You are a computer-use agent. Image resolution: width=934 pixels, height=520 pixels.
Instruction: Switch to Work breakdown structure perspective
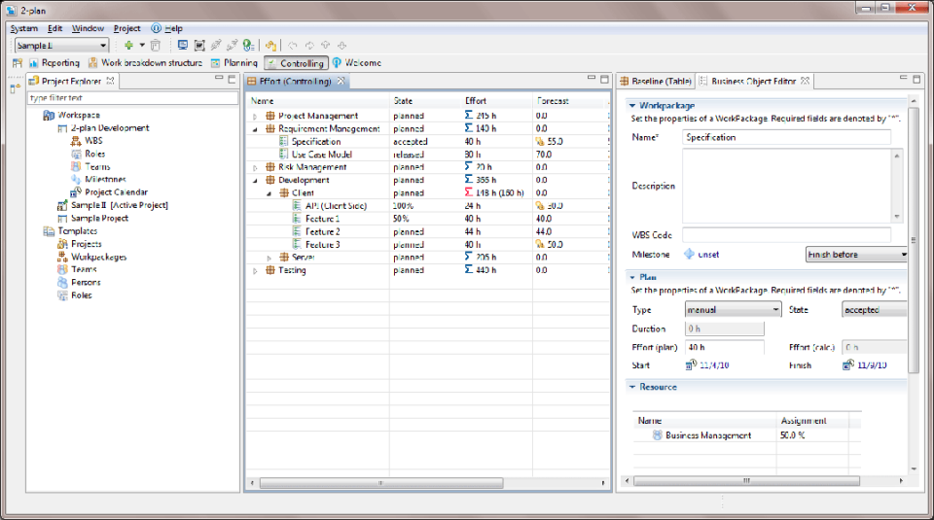click(145, 63)
